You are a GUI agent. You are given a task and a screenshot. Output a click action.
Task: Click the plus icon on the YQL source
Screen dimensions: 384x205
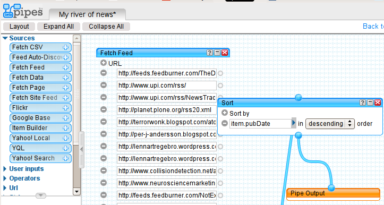tap(65, 148)
